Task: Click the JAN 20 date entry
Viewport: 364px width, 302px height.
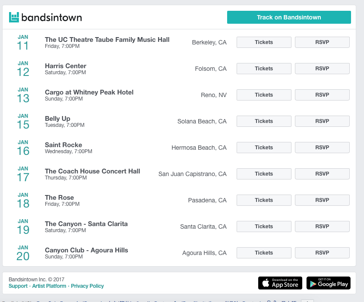Action: (23, 253)
